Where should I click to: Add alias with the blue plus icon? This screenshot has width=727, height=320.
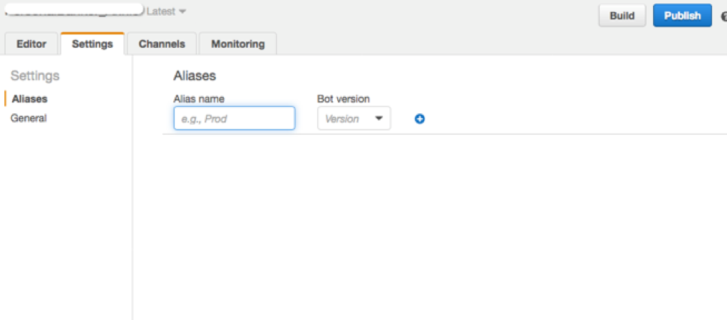[420, 119]
